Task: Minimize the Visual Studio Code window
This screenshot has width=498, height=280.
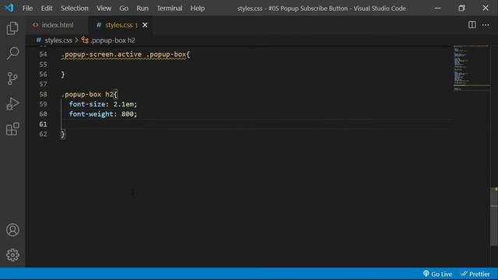Action: pyautogui.click(x=437, y=9)
